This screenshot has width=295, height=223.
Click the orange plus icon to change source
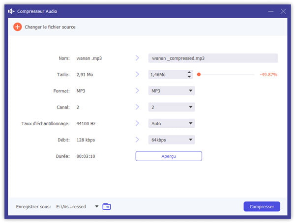[x=17, y=27]
